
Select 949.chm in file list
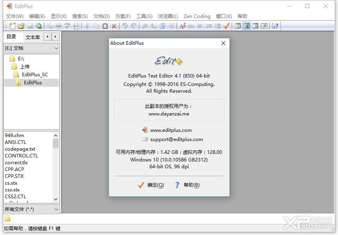pos(14,135)
